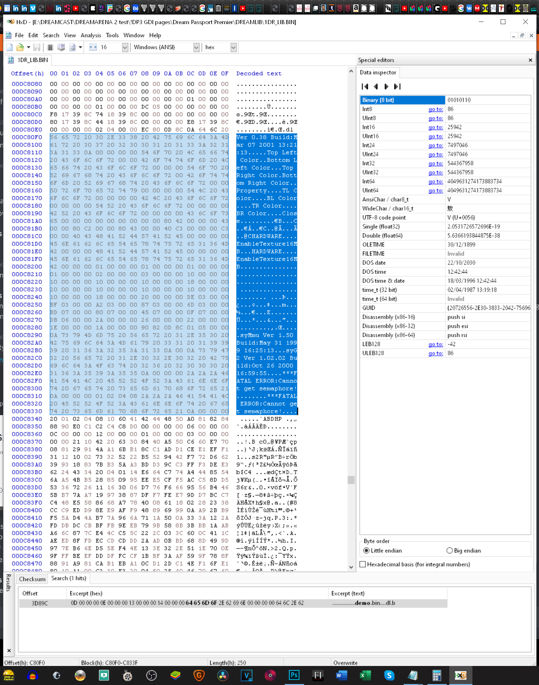Open the Analysis menu

click(x=91, y=35)
